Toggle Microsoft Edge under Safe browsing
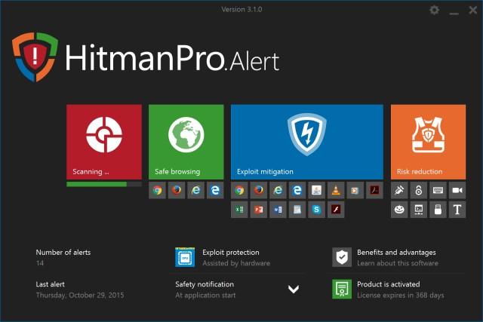Viewport: 483px width, 322px height. coord(215,191)
